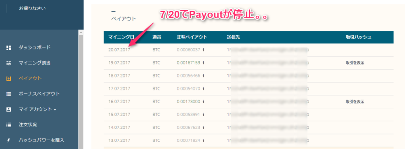Click お帰りなさい greeting text

pos(32,8)
